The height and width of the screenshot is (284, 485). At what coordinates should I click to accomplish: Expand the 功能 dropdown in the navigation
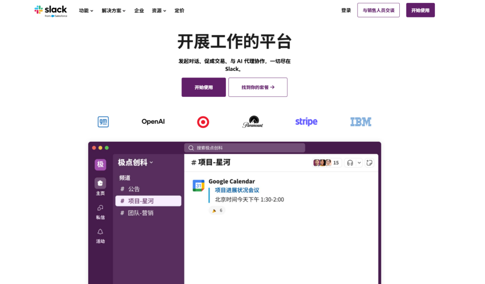[x=85, y=10]
